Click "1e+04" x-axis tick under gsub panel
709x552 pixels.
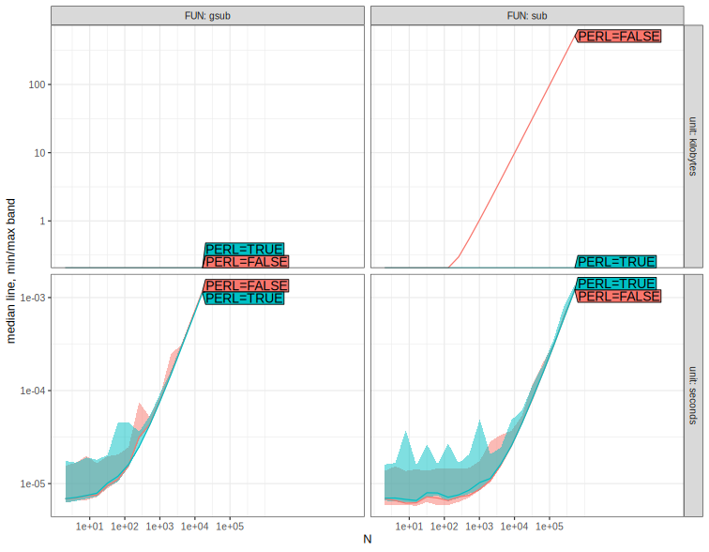coord(195,527)
